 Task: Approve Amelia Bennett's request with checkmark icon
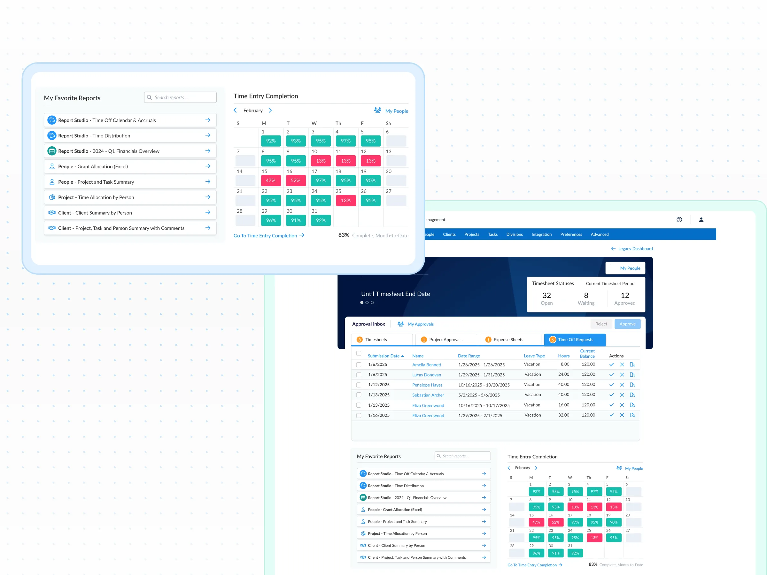(x=611, y=364)
